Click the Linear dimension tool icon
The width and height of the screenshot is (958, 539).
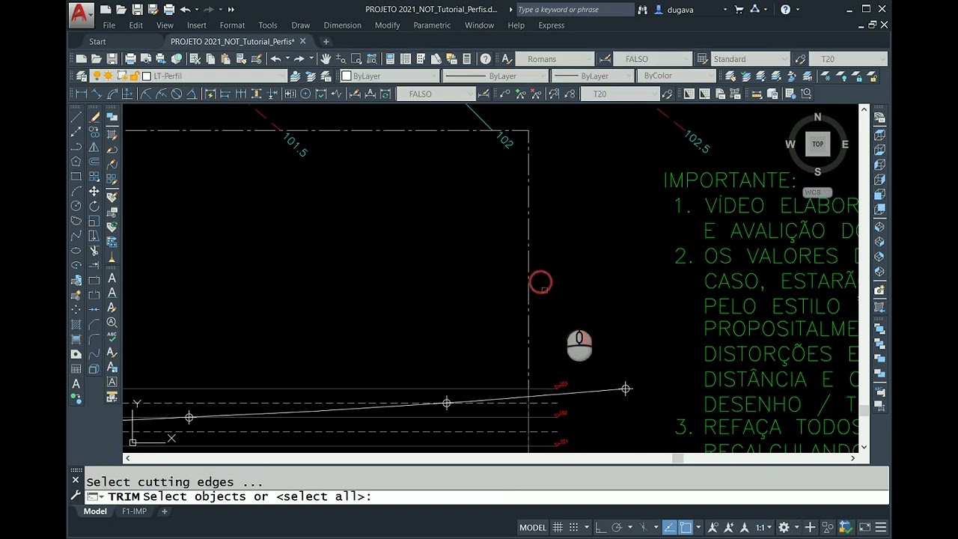coord(82,94)
